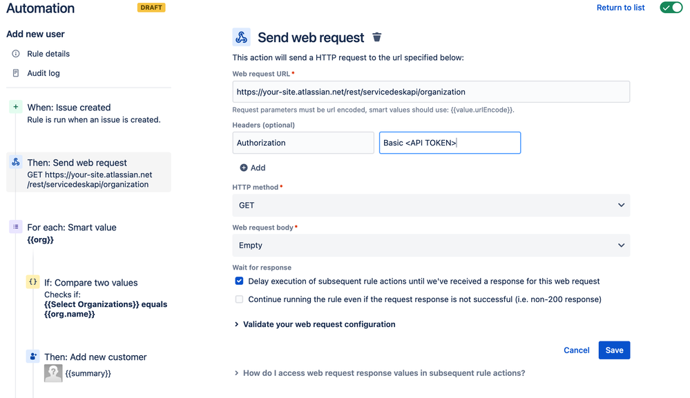
Task: Click the Add new user rule name
Action: click(35, 34)
